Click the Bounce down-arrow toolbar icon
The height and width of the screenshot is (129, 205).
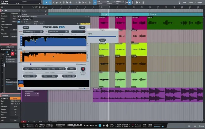tap(90, 2)
